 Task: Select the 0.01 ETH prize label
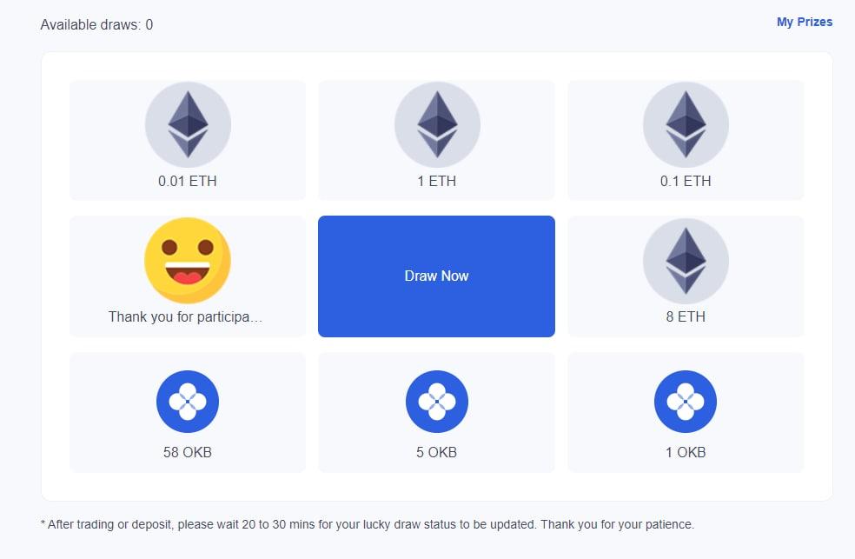pos(188,182)
